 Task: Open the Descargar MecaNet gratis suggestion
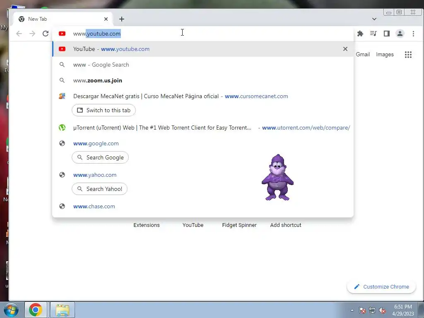tap(203, 96)
